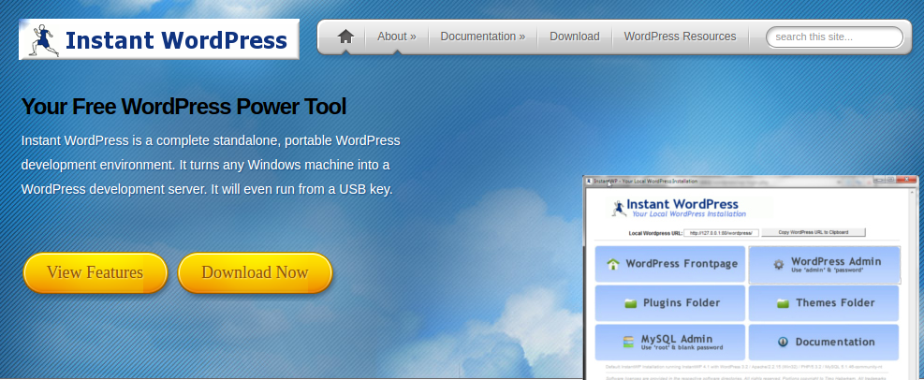Click the home icon in navigation bar

345,37
